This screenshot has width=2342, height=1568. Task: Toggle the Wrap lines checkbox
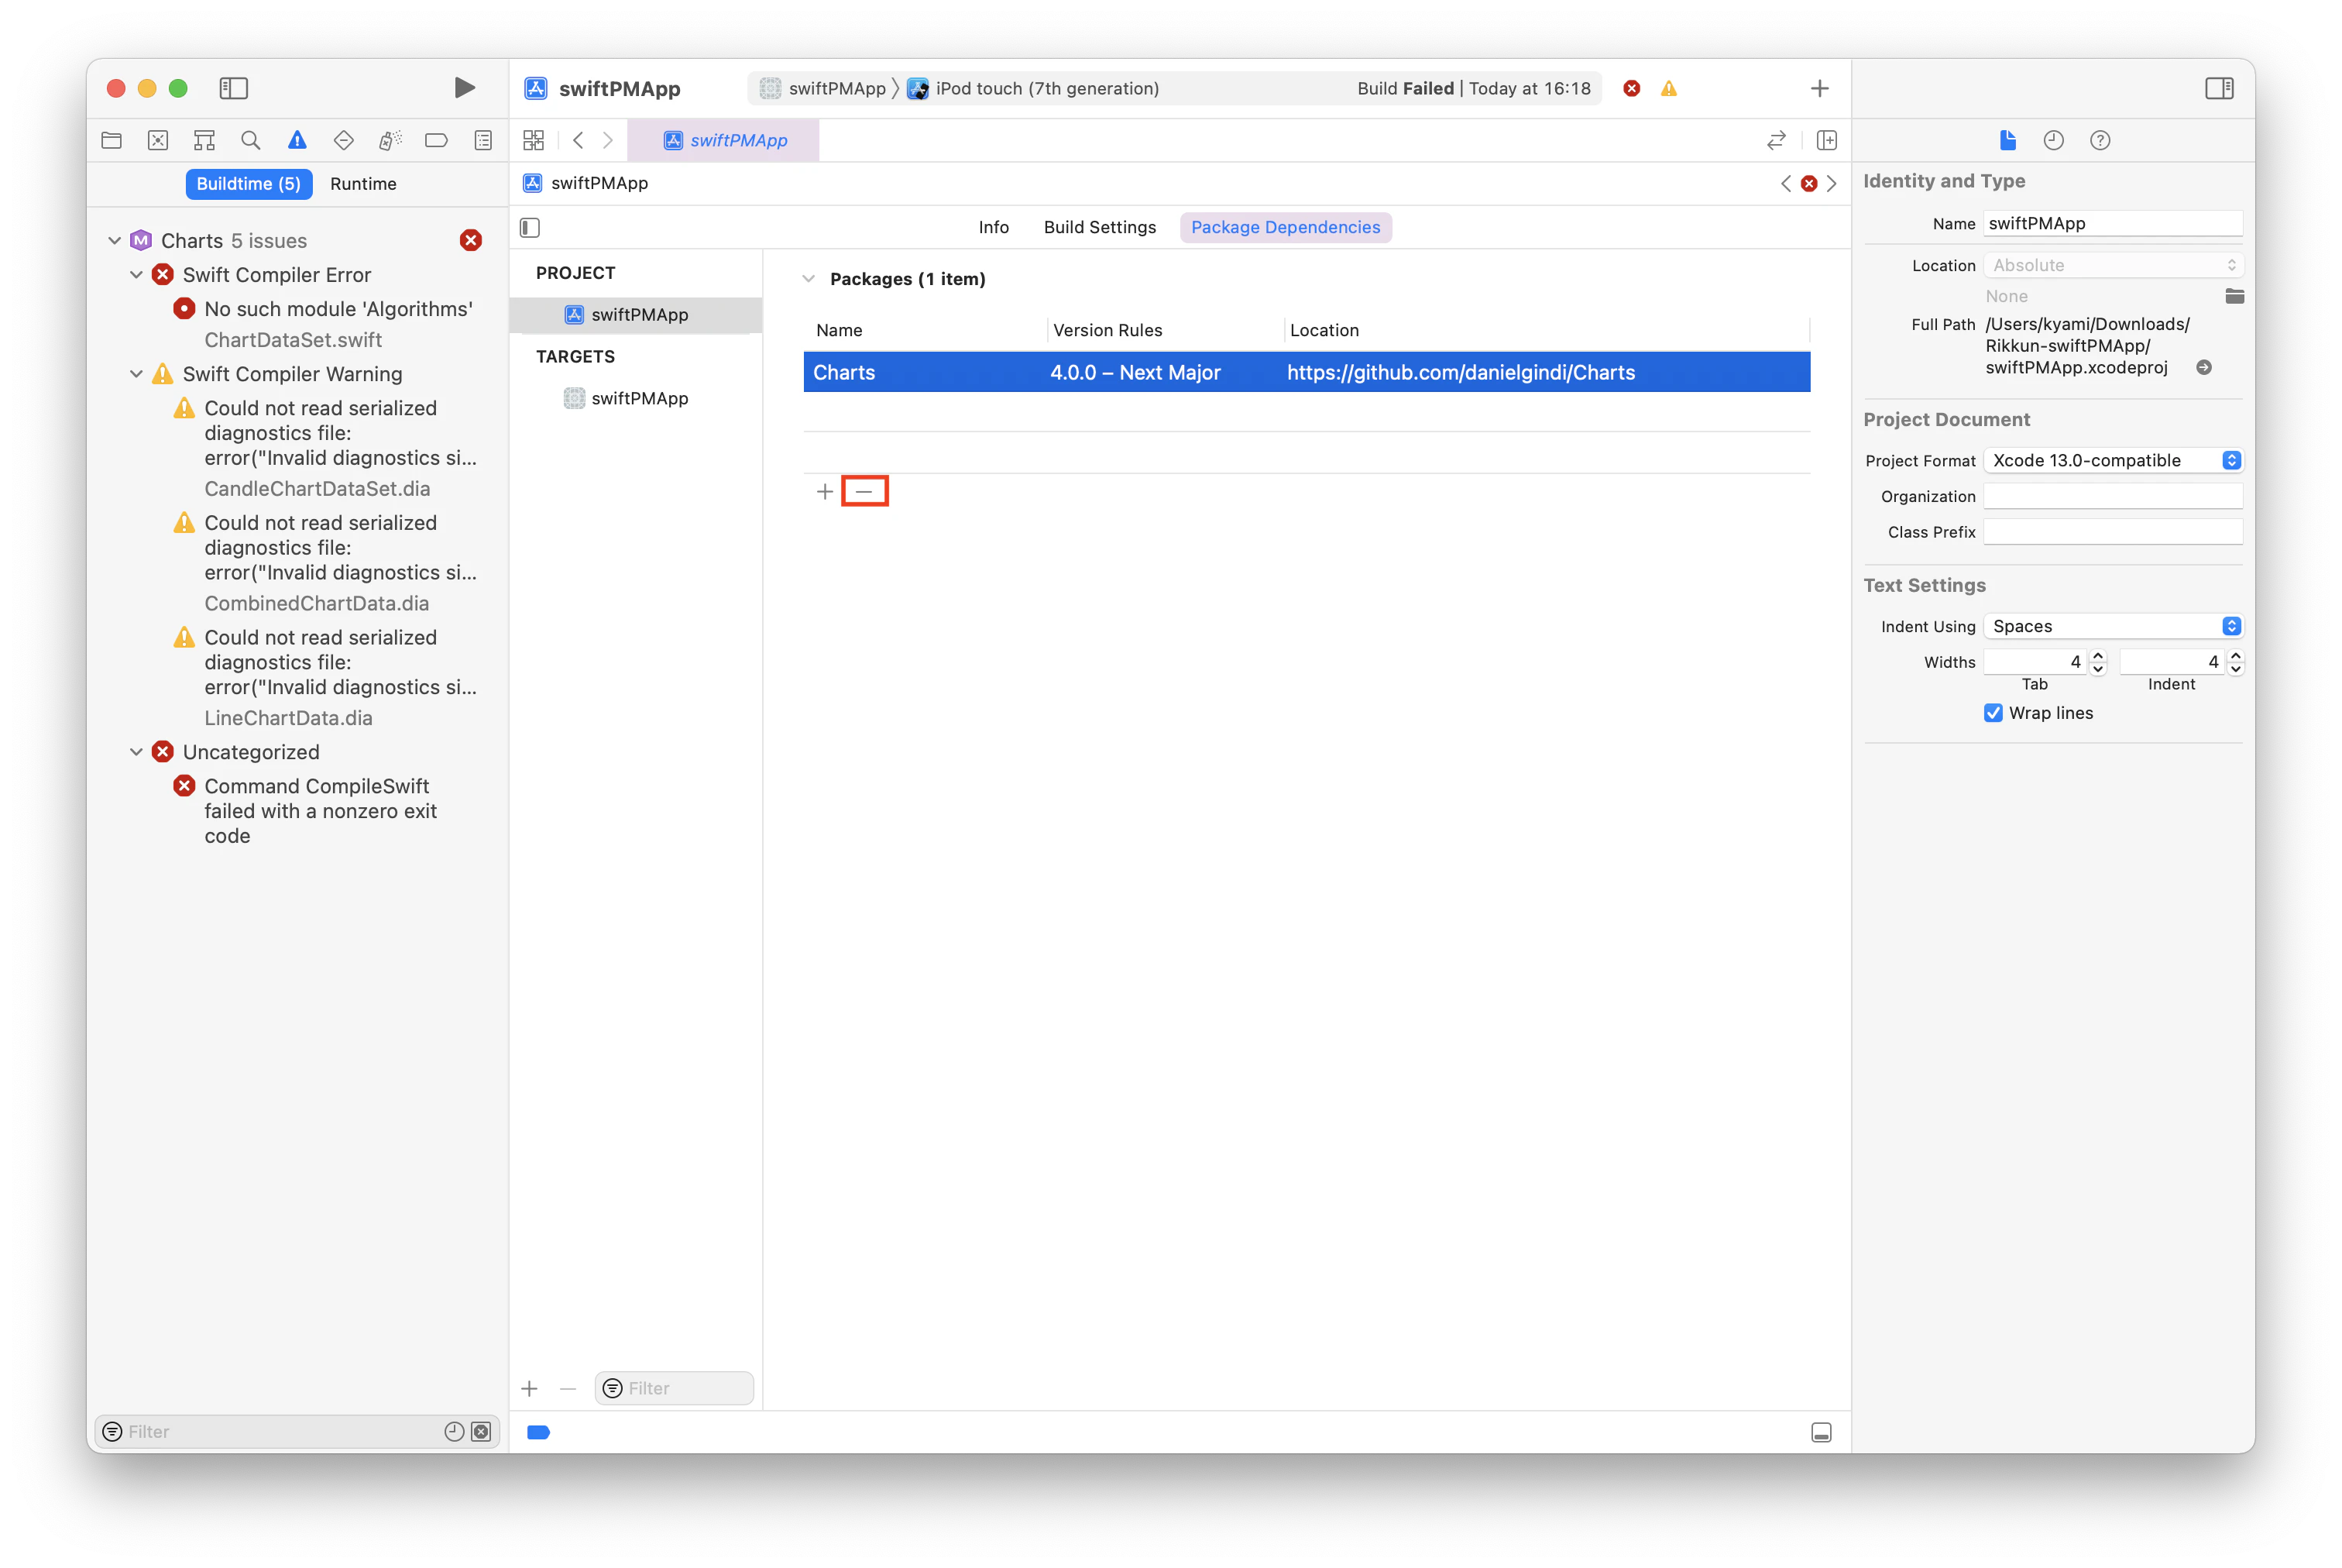(x=1993, y=713)
